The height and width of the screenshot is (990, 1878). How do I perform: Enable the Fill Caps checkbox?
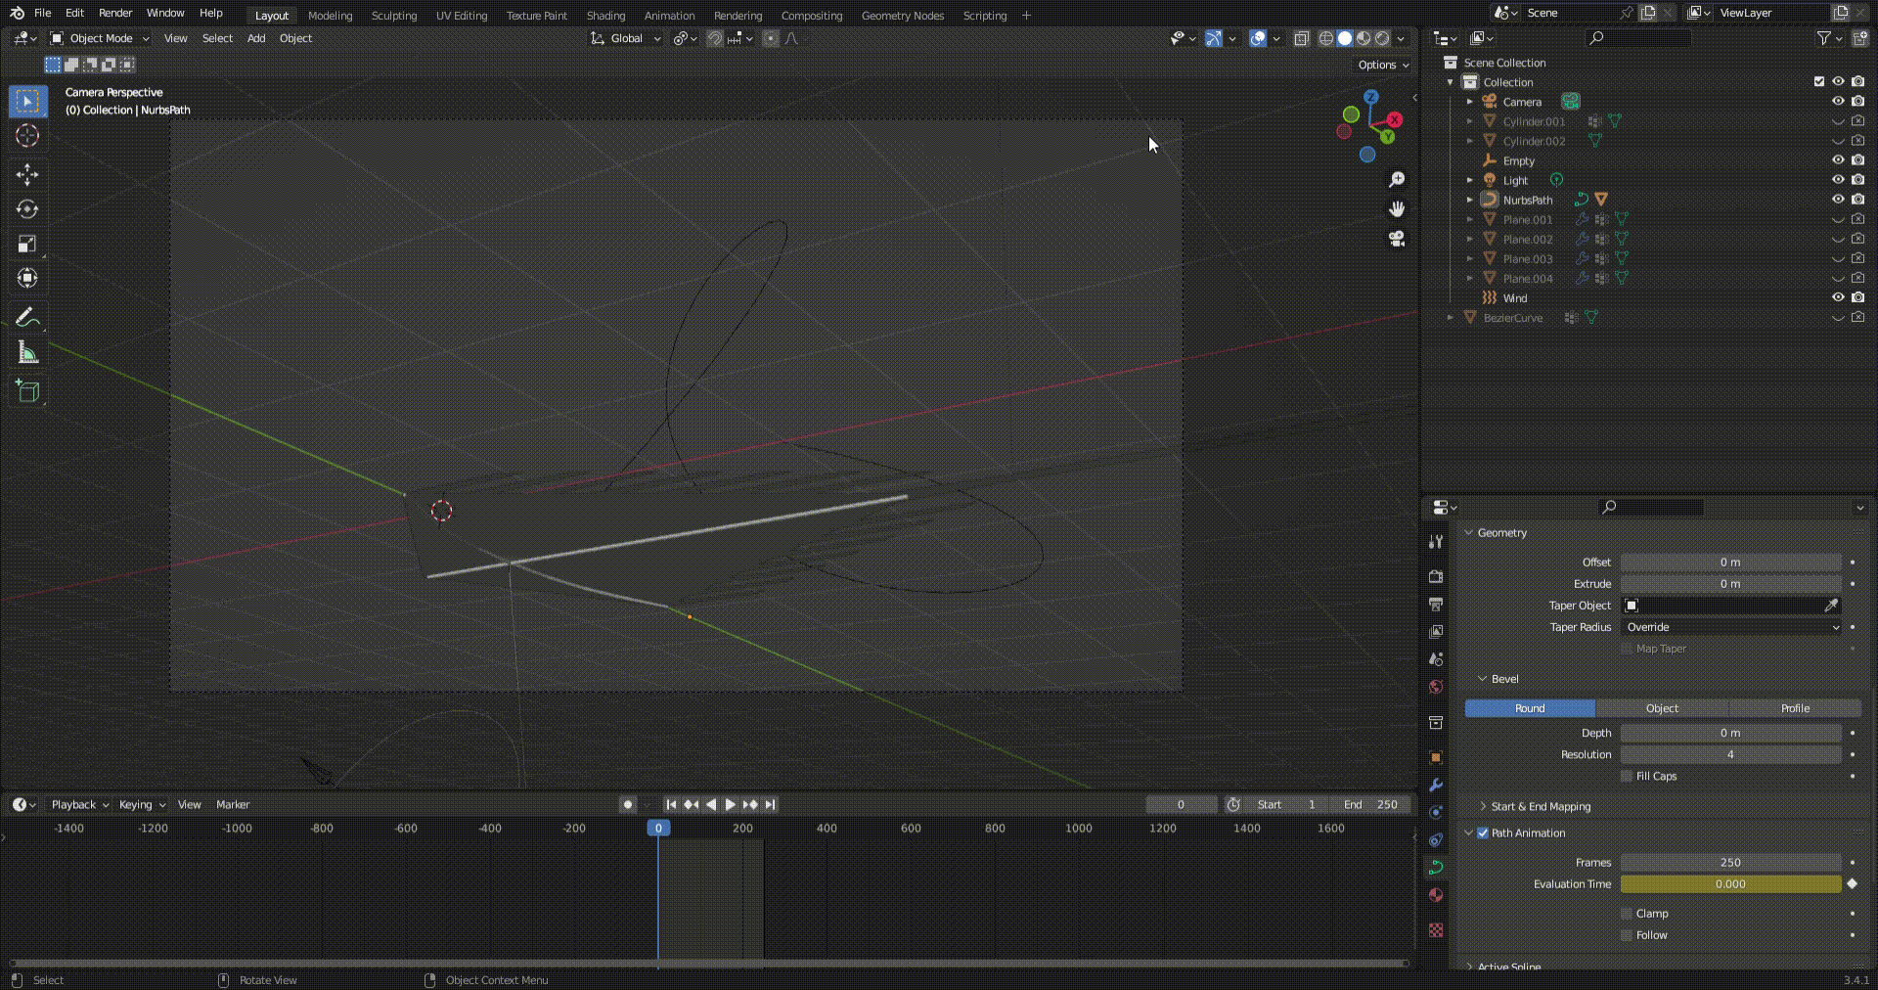pyautogui.click(x=1627, y=776)
